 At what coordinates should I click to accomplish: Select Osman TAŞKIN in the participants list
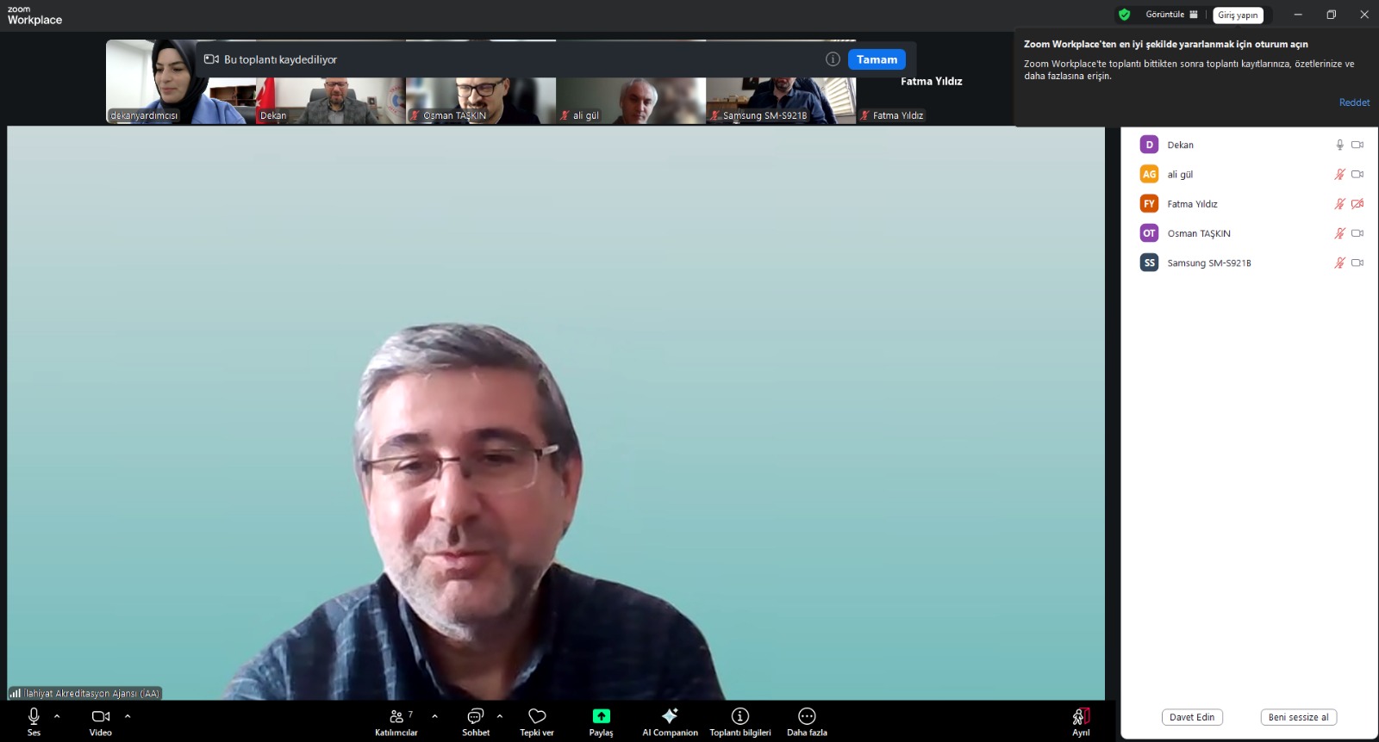pyautogui.click(x=1198, y=233)
